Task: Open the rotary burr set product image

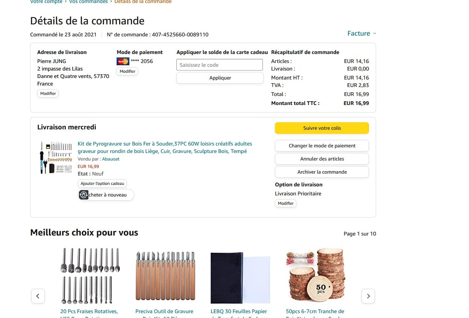Action: click(x=90, y=276)
